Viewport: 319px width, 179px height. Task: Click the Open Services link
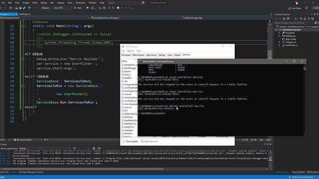point(149,141)
